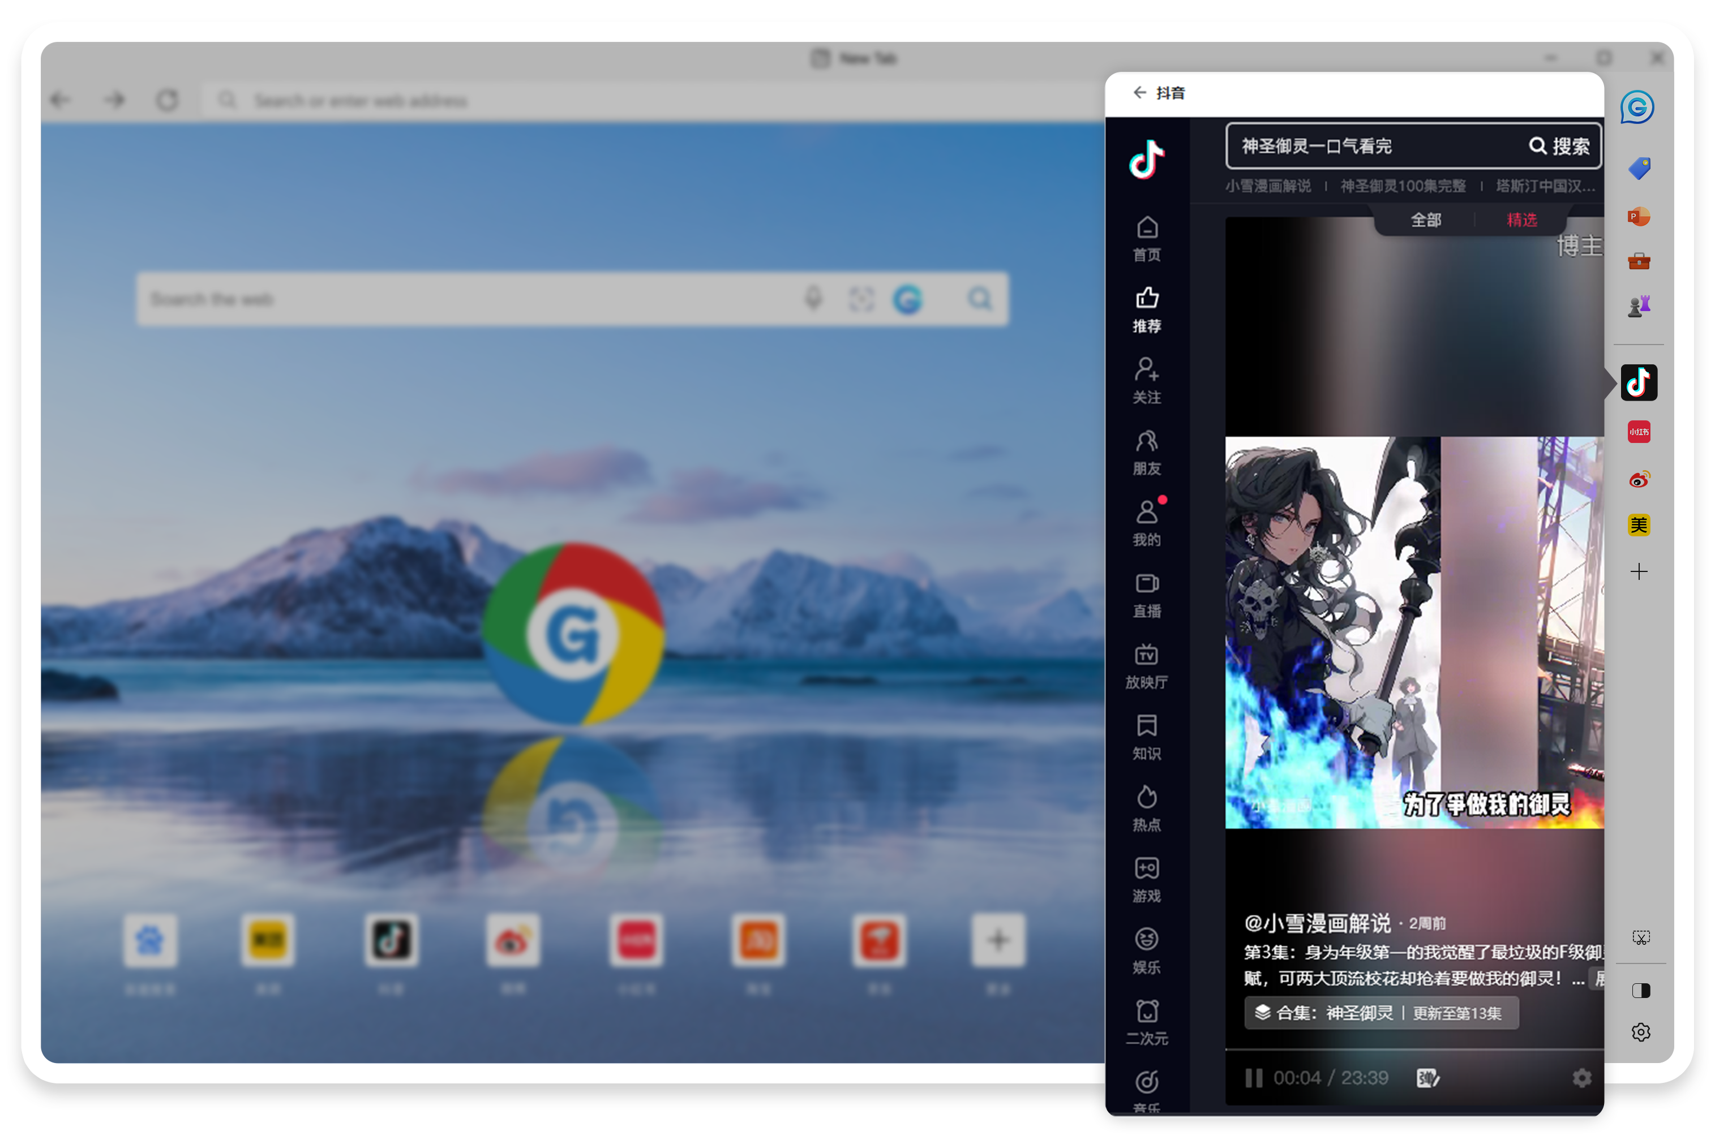Open the PowerPoint app in the browser sidebar
This screenshot has width=1715, height=1140.
(x=1639, y=217)
